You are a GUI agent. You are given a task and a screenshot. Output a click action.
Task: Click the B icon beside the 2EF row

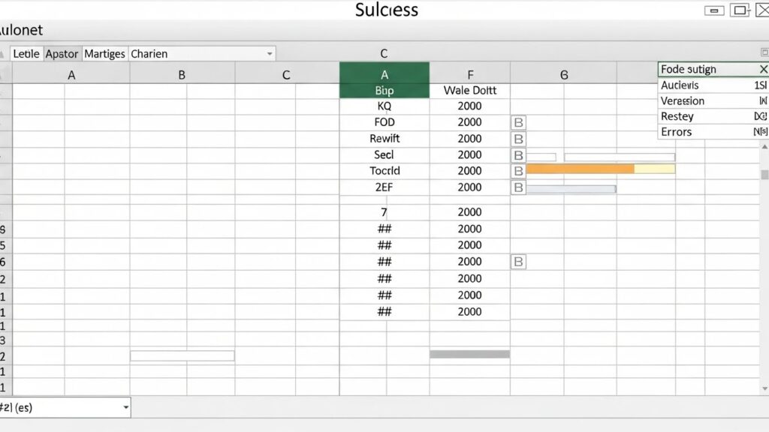[518, 187]
